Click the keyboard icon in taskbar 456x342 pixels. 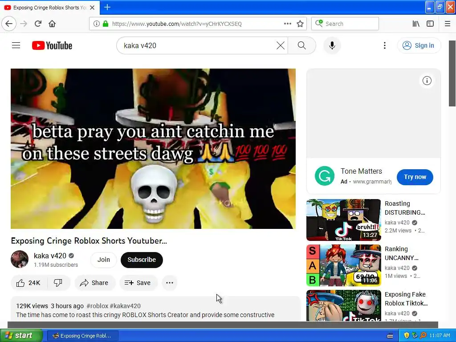[390, 336]
